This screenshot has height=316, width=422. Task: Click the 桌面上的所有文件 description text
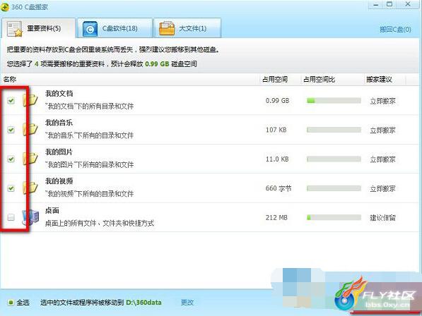(99, 224)
